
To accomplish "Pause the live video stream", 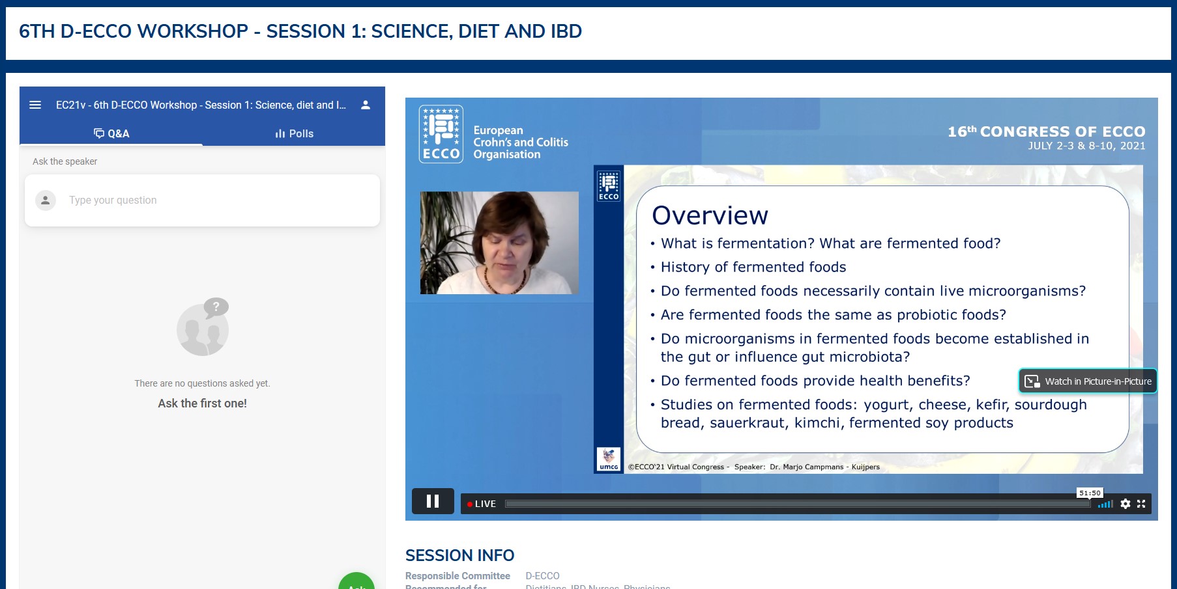I will pyautogui.click(x=433, y=501).
